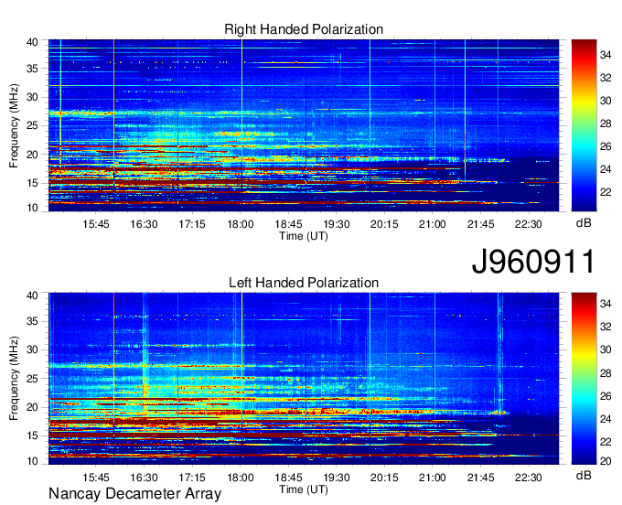Click the dB label under Right Handed color bar
Screen dimensions: 622x505
[x=584, y=223]
